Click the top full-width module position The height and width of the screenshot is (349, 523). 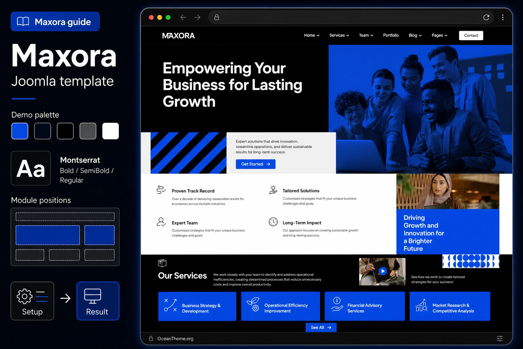click(x=65, y=216)
